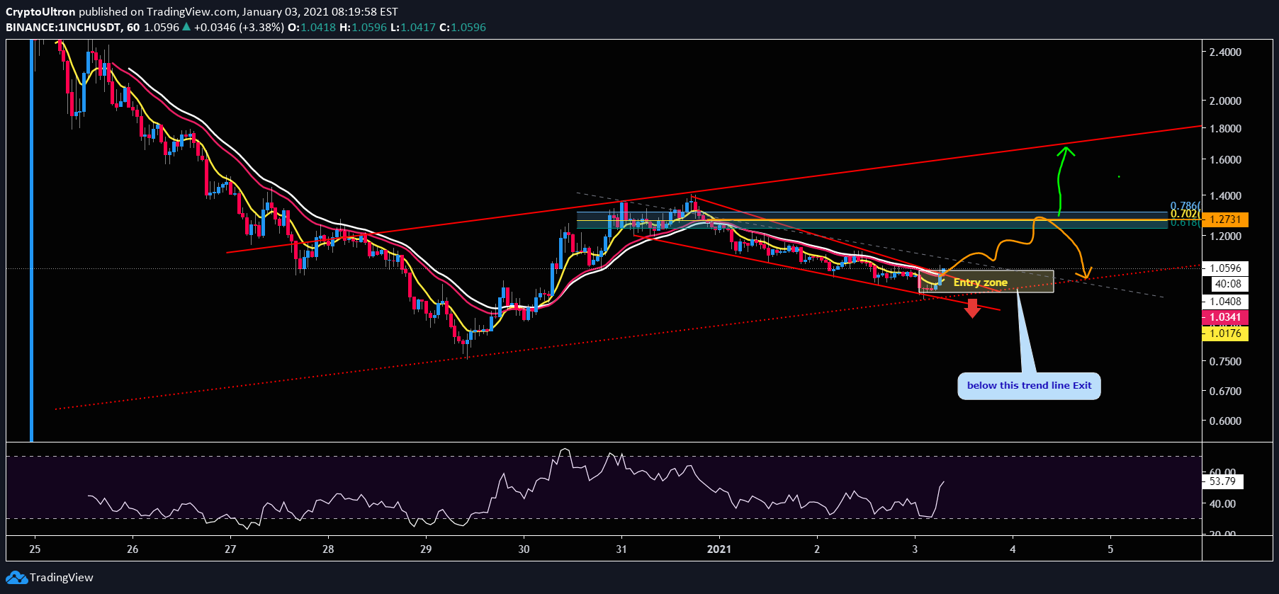Click the O:1.0418 open price value
The image size is (1279, 594).
(312, 27)
